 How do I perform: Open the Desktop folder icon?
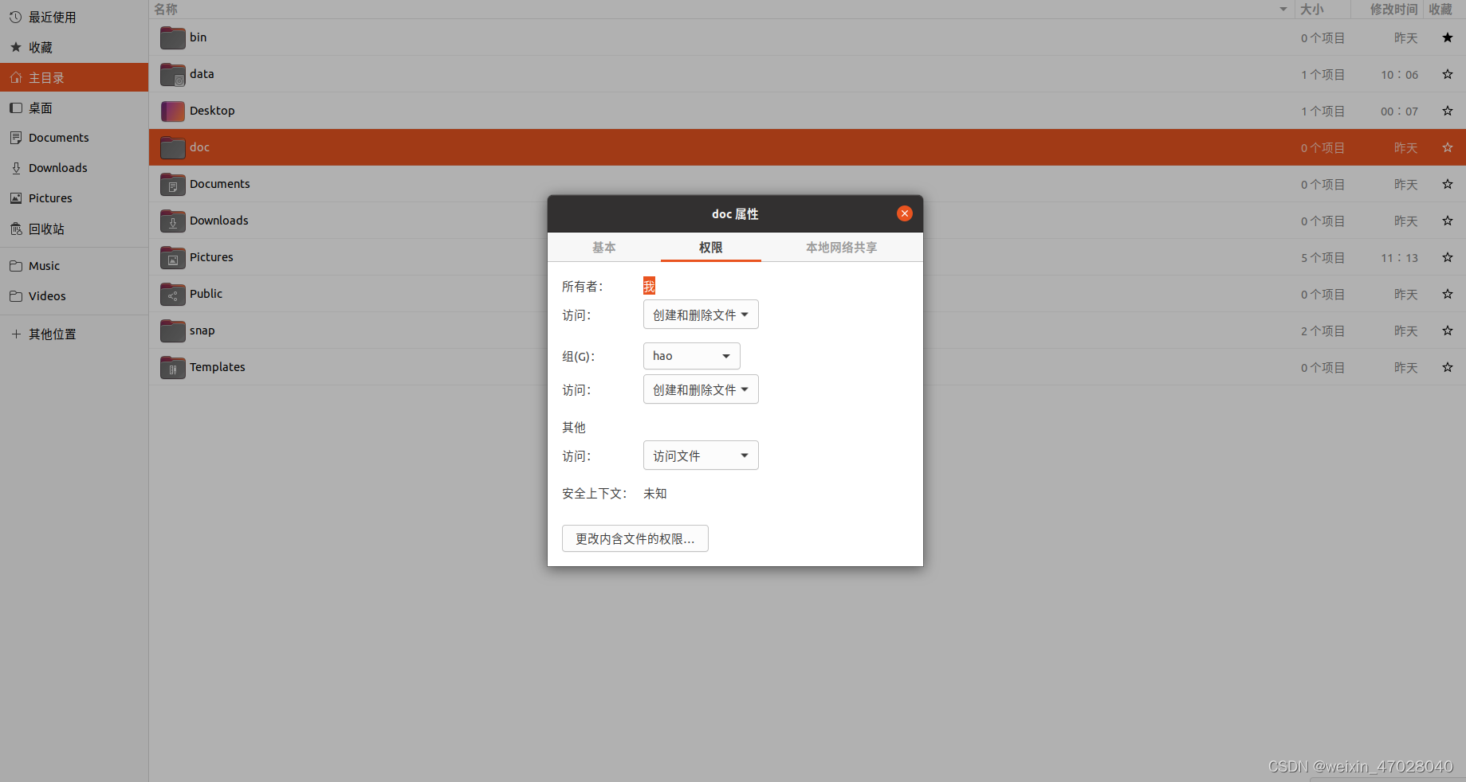click(x=172, y=111)
